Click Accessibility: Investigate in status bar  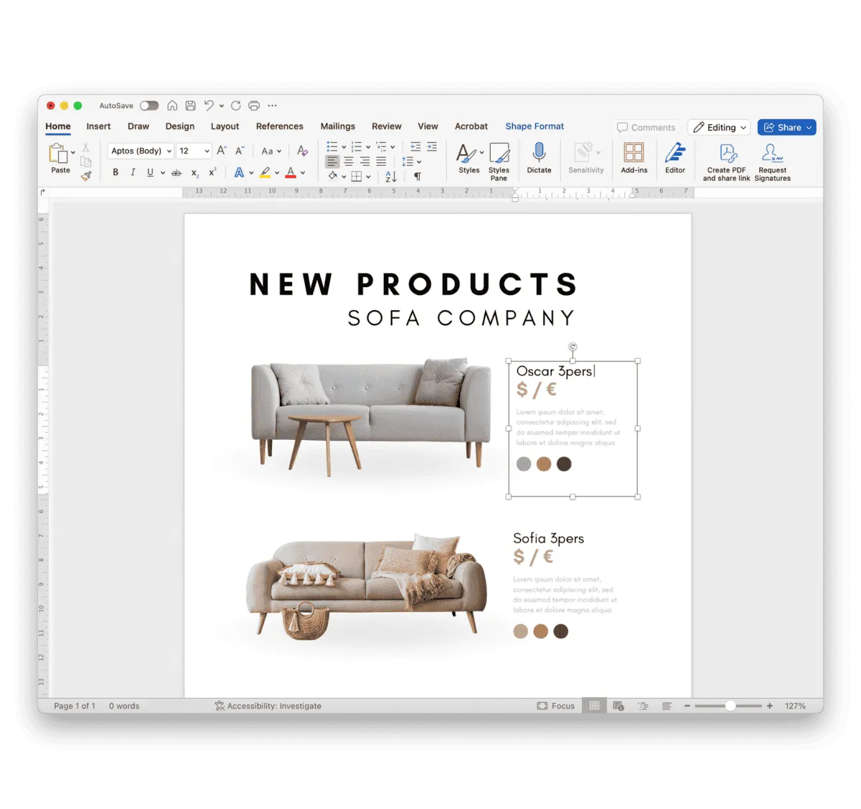click(268, 706)
